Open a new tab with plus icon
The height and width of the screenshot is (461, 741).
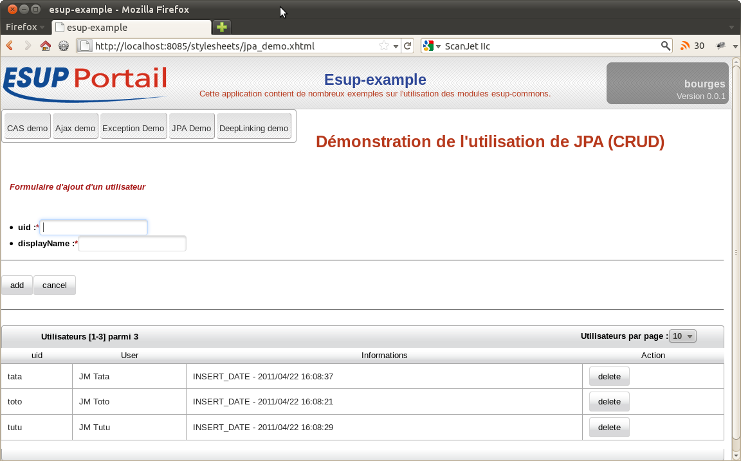tap(222, 27)
